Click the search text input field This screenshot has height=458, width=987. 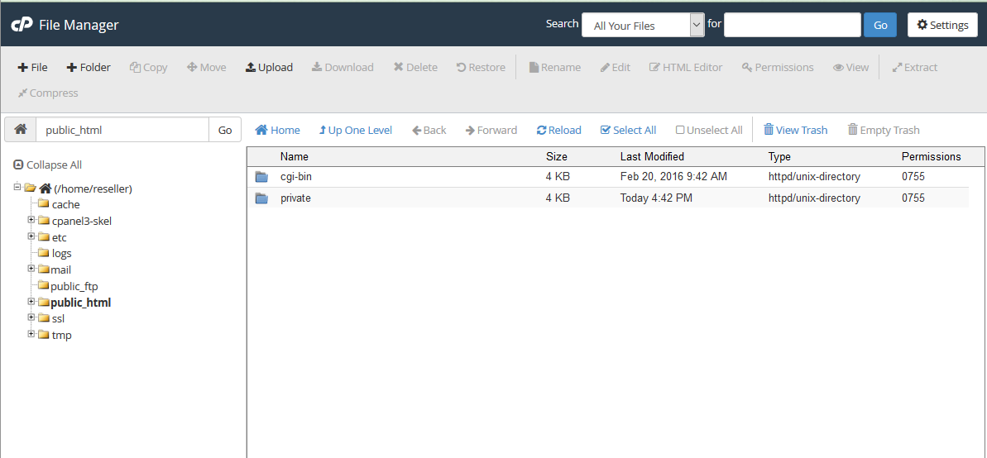pos(793,25)
